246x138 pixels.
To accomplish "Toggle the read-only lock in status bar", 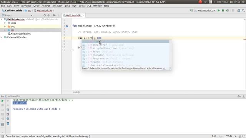I will (236, 136).
